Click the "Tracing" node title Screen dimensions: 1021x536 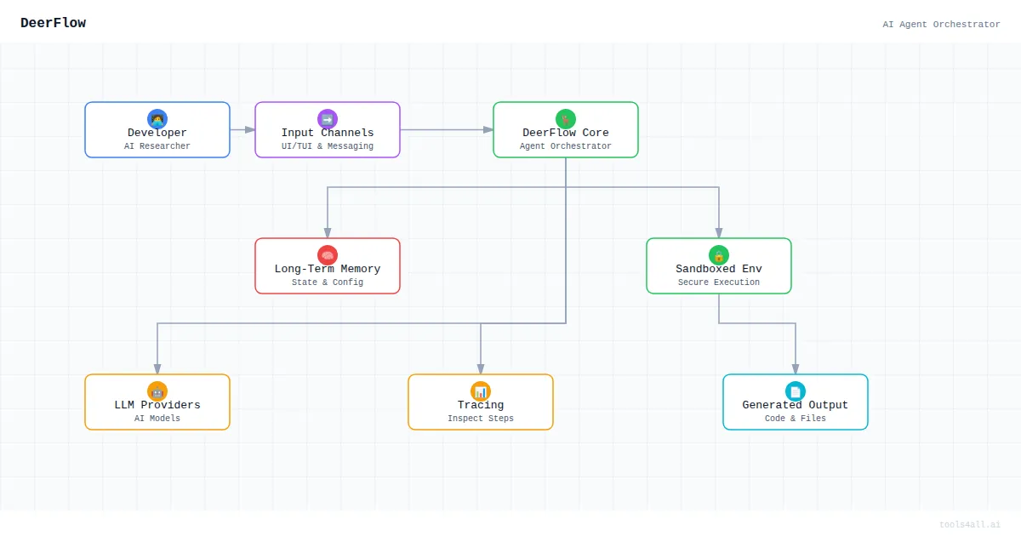coord(481,405)
